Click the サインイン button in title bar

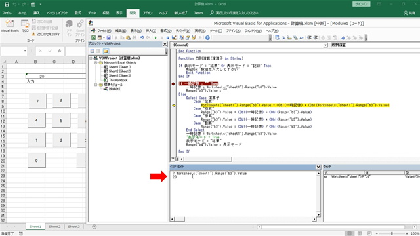[362, 4]
